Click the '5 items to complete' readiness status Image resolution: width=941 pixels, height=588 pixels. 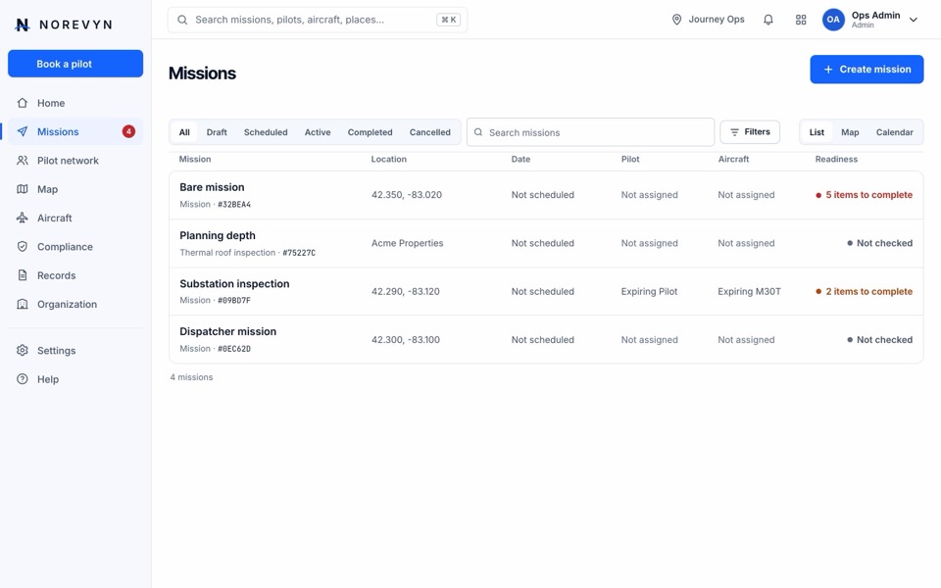pyautogui.click(x=865, y=195)
